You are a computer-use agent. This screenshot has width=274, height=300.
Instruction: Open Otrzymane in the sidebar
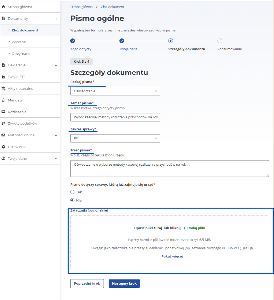(21, 53)
